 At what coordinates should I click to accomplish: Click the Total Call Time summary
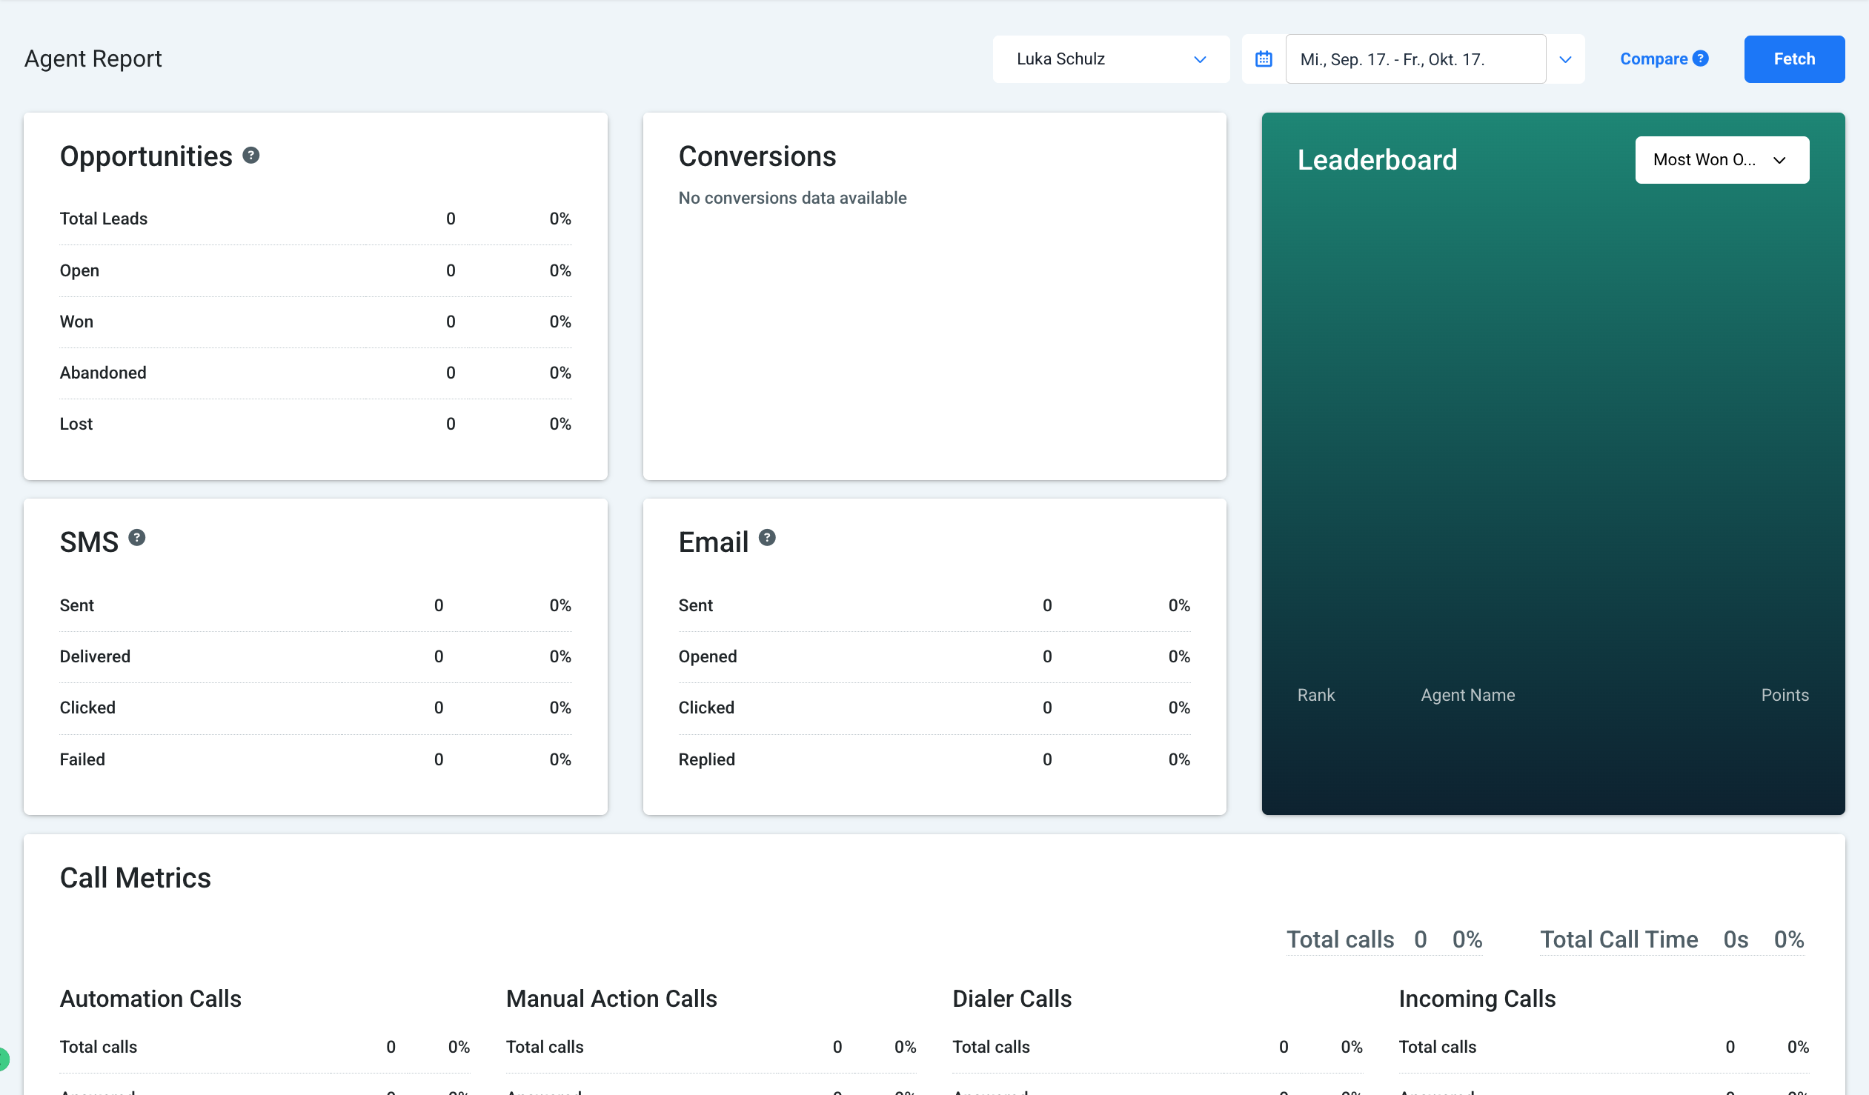[1619, 939]
